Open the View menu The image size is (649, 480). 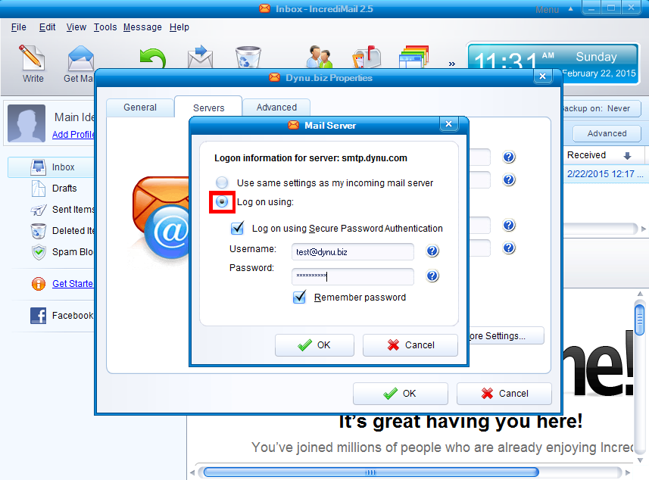click(76, 27)
